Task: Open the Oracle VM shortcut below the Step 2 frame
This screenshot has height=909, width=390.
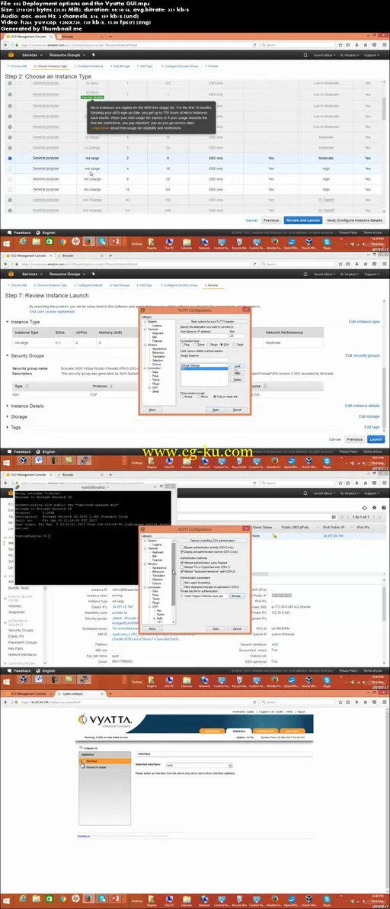Action: point(311,243)
